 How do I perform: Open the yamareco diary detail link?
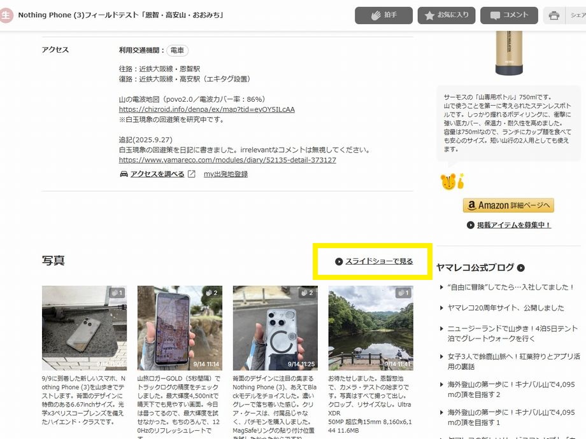(x=227, y=160)
